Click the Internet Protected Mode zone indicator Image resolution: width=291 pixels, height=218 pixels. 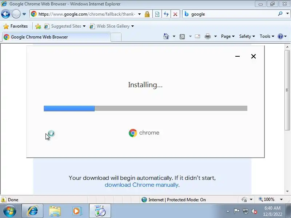(x=174, y=199)
